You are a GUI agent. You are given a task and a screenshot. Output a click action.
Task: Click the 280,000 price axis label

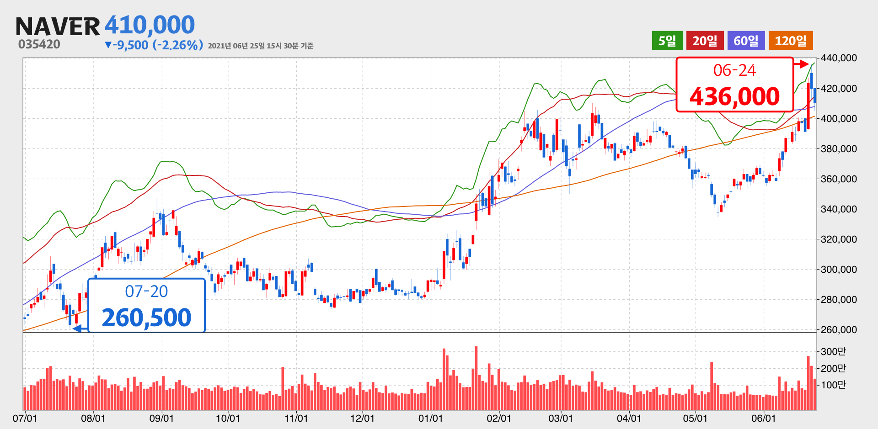click(839, 299)
